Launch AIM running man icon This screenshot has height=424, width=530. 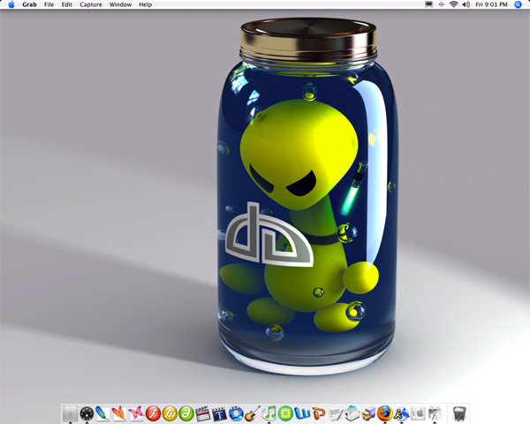pyautogui.click(x=401, y=413)
